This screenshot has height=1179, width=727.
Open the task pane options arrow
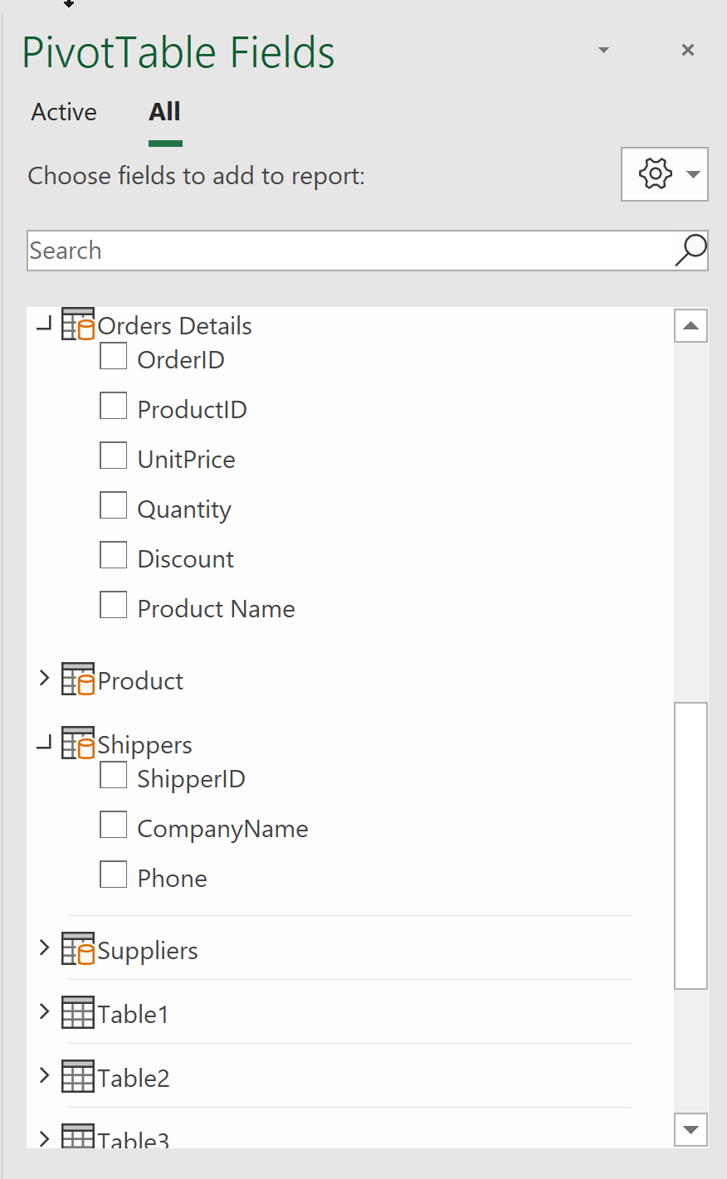pyautogui.click(x=603, y=51)
